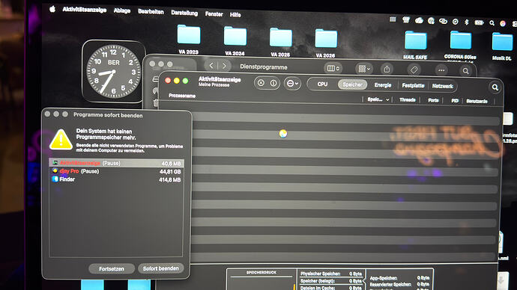The width and height of the screenshot is (517, 290).
Task: Click the grid icon in the menu bar
Action: point(393,19)
